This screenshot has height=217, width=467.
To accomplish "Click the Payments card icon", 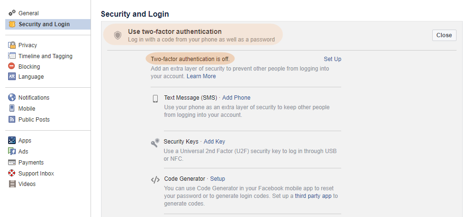I will tap(12, 163).
